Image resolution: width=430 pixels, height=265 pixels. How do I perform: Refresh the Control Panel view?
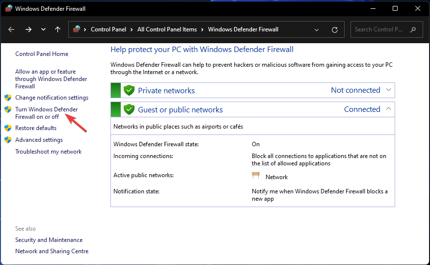335,29
